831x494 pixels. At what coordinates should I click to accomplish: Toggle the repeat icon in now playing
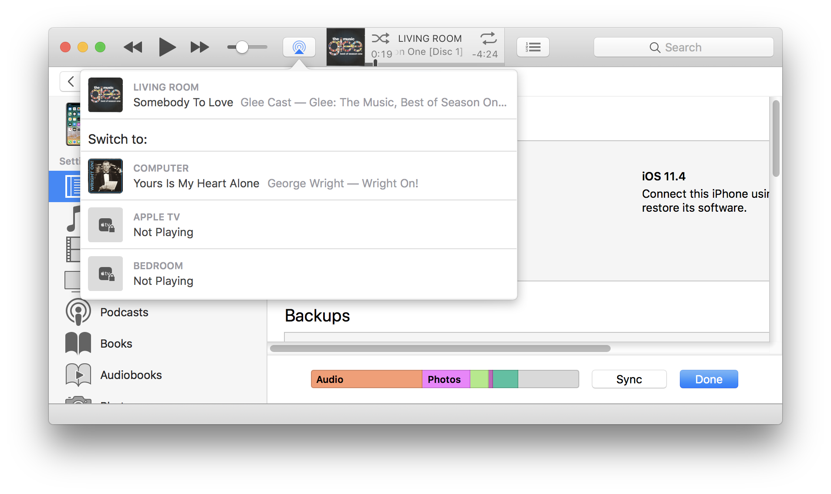click(x=488, y=38)
